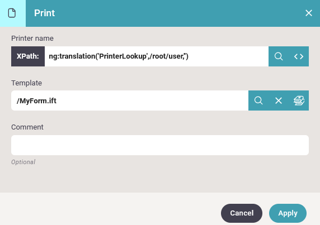Click the Template label
Screen dimensions: 320x225
26,83
